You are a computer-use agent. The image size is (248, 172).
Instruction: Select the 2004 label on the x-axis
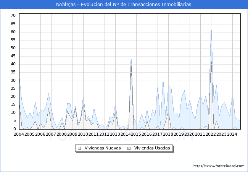point(19,134)
